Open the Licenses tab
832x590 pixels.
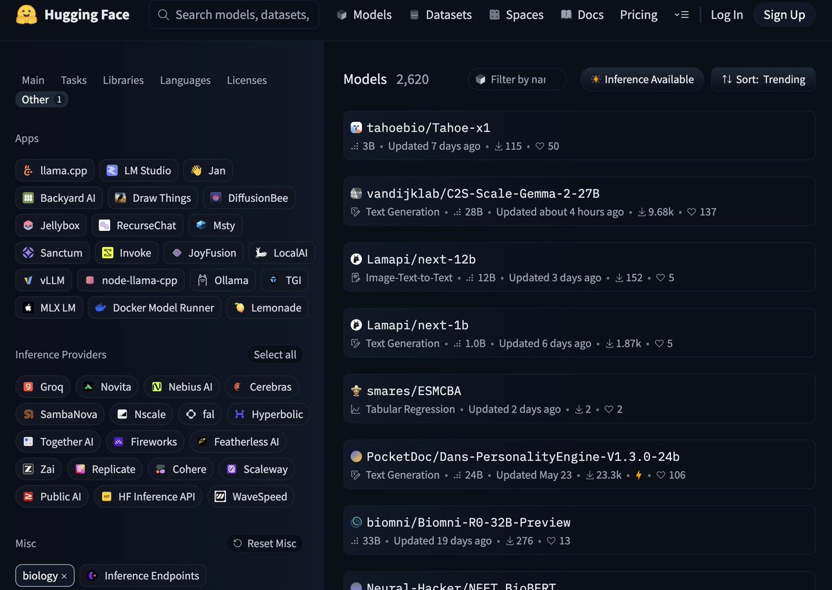(x=247, y=80)
